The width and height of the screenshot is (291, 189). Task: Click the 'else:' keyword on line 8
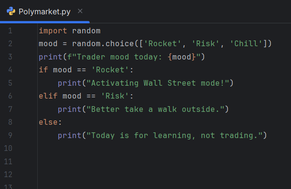[50, 122]
